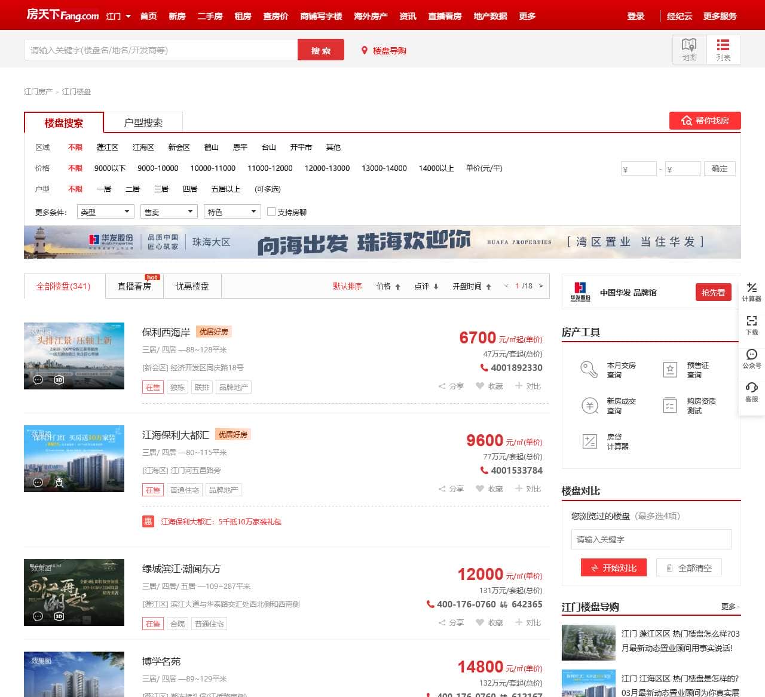Share the 江海保利大都汇 listing
The image size is (765, 697).
[x=451, y=489]
